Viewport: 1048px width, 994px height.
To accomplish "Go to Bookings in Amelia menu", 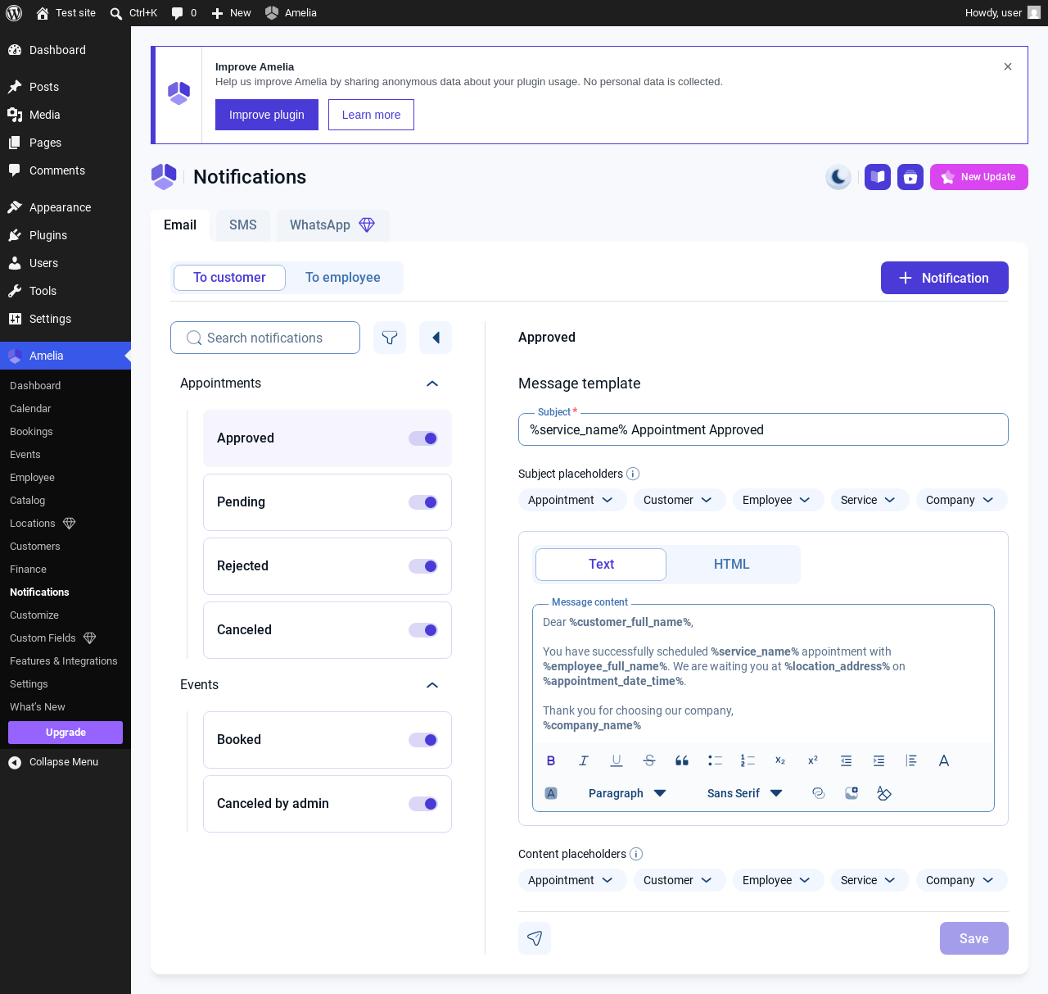I will pyautogui.click(x=31, y=432).
